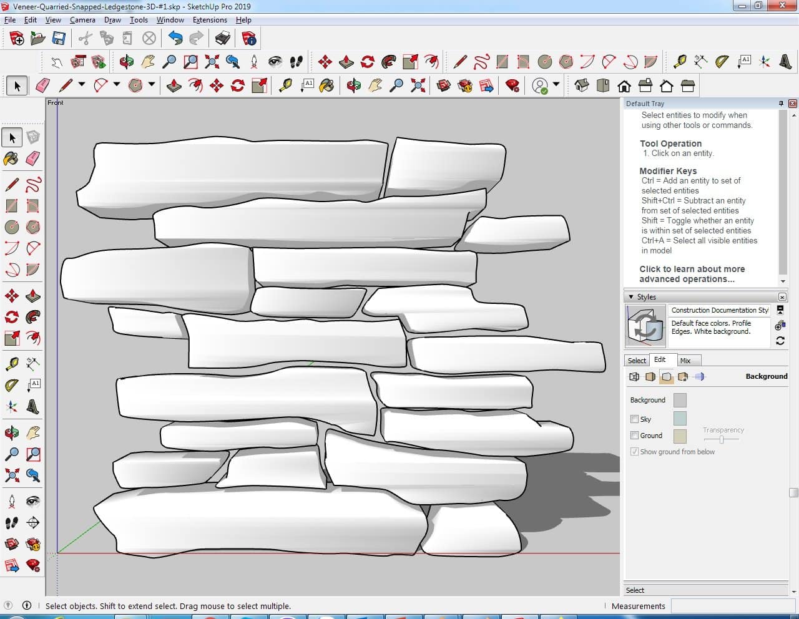This screenshot has width=799, height=619.
Task: Open the Extensions menu
Action: (210, 20)
